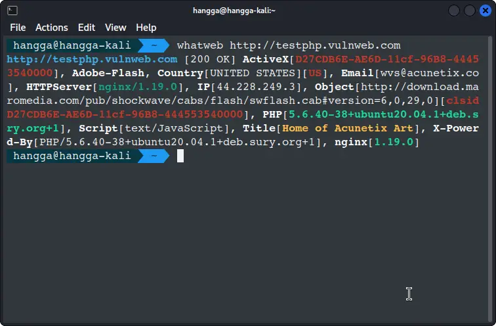Open the Actions menu
The height and width of the screenshot is (326, 496).
click(x=52, y=28)
